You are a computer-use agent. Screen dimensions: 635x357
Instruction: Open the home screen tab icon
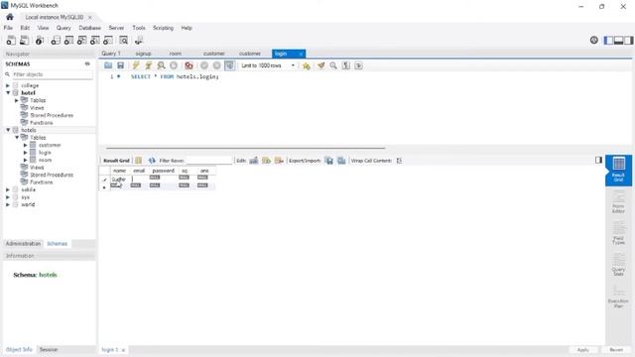click(10, 17)
